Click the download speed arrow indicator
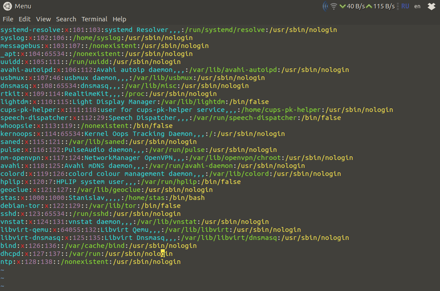The height and width of the screenshot is (291, 440). pyautogui.click(x=342, y=6)
